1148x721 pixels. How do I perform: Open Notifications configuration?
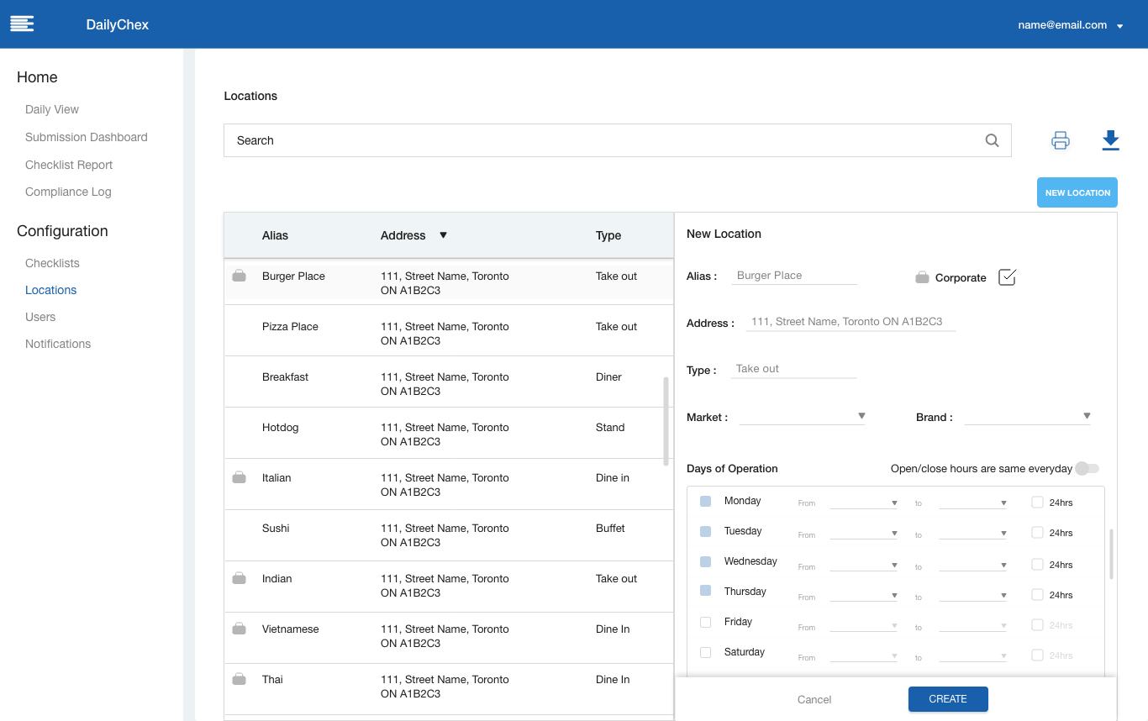click(x=58, y=344)
